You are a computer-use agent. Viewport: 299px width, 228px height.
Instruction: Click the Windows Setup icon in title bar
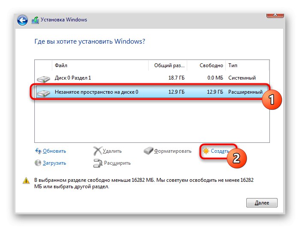[x=35, y=20]
